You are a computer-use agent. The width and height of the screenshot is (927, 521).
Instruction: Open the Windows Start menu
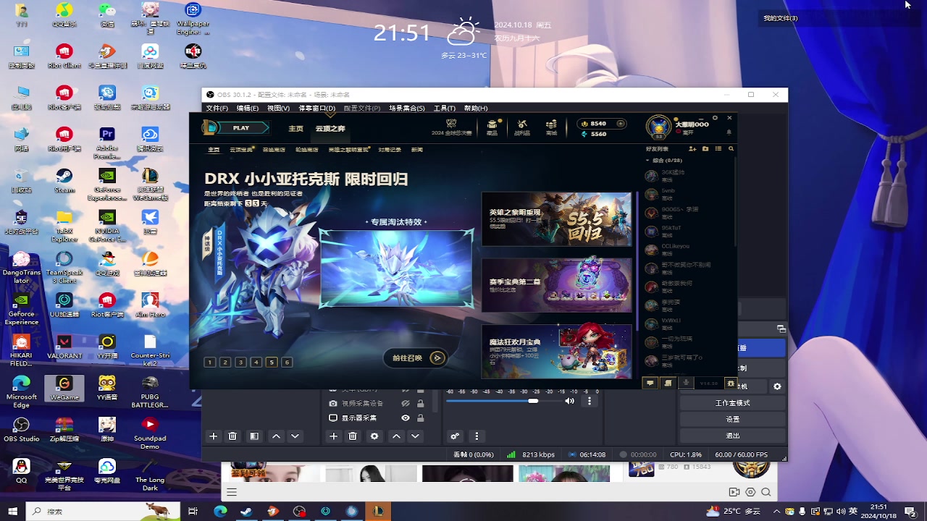12,511
